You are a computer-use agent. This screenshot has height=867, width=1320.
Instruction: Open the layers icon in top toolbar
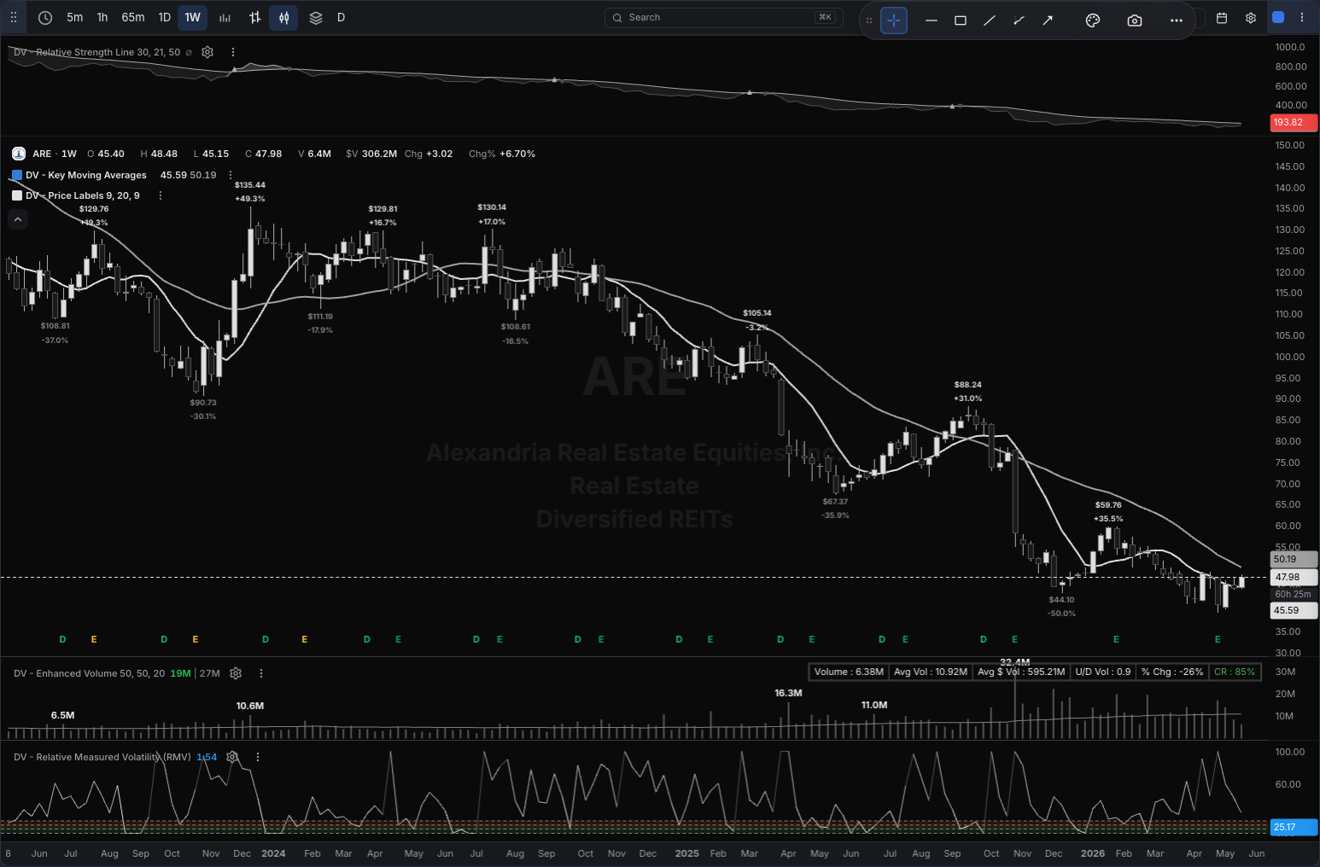coord(315,17)
